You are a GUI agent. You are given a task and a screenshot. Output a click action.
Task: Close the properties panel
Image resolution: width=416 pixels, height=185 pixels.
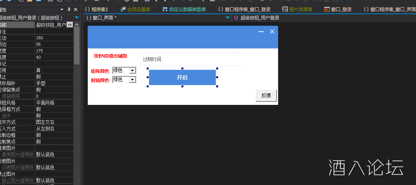pyautogui.click(x=76, y=10)
